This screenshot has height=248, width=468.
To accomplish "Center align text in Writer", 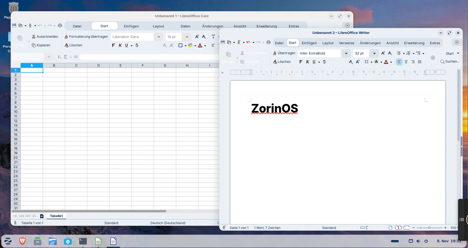I will [406, 62].
